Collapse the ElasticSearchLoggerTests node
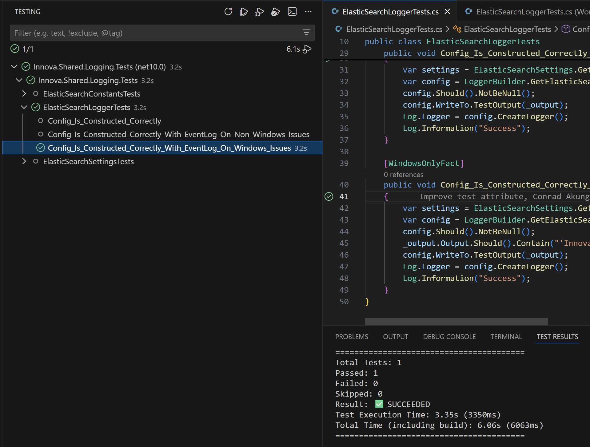590x447 pixels. 24,107
